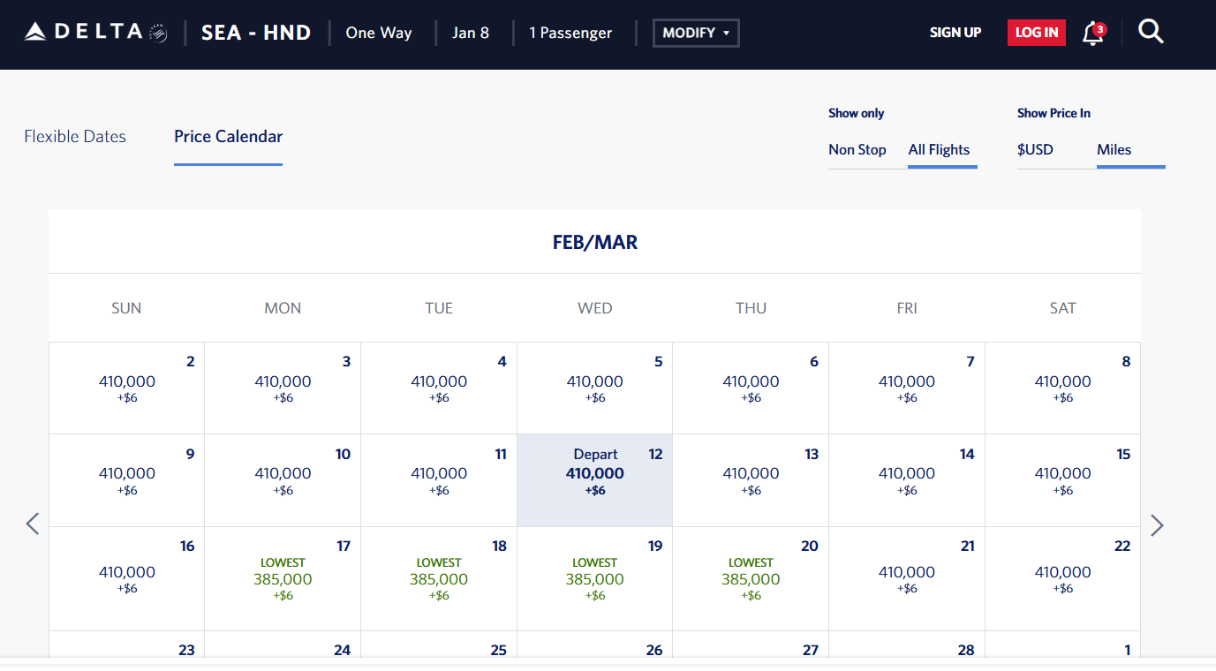Image resolution: width=1216 pixels, height=671 pixels.
Task: Click the SEA - HND route text
Action: 256,33
